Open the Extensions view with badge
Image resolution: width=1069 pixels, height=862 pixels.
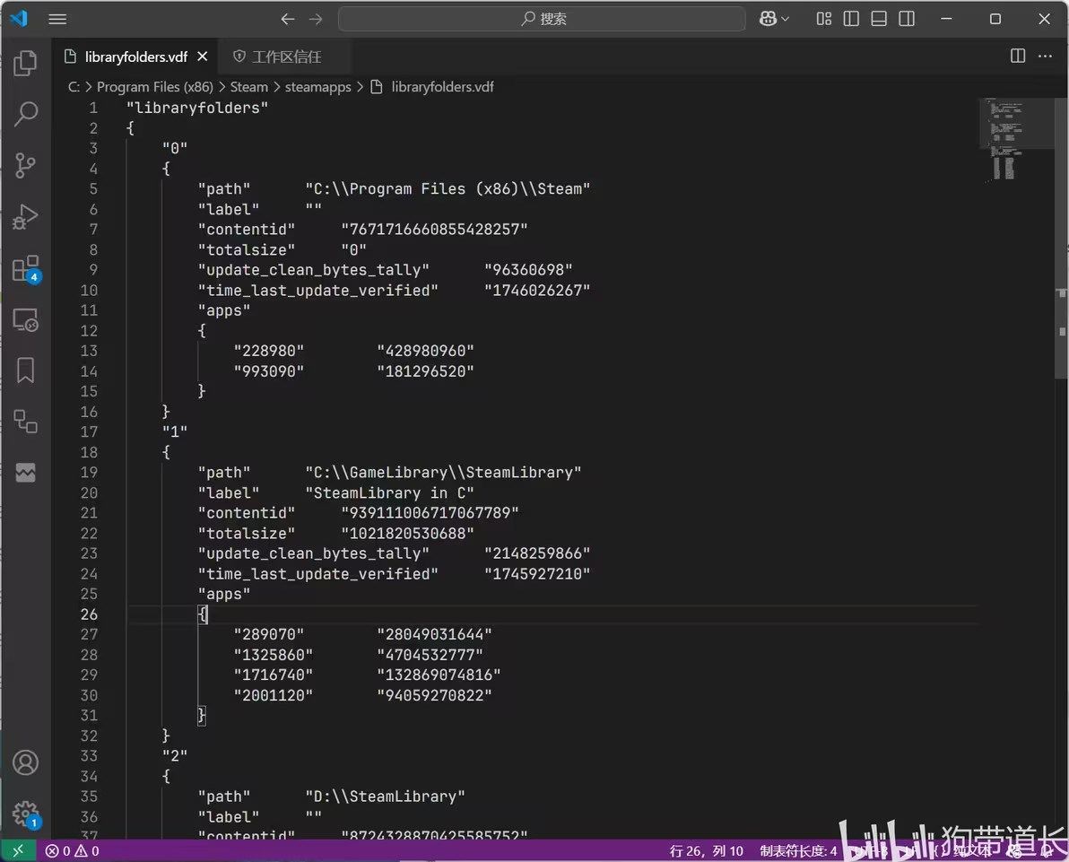[26, 268]
